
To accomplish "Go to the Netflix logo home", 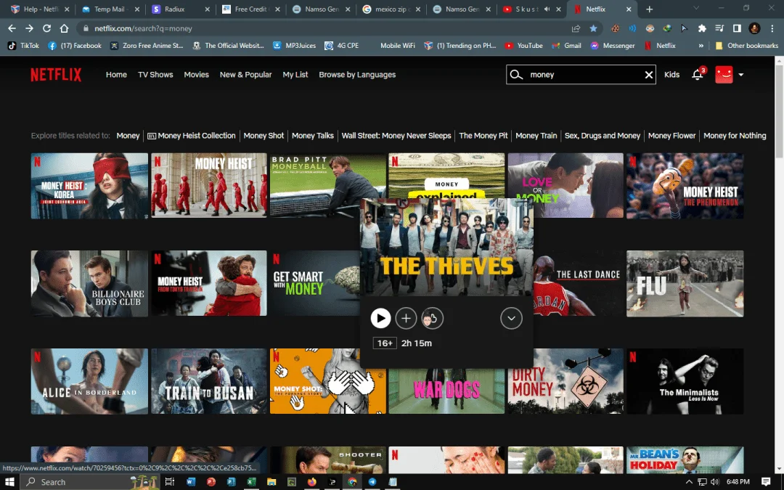I will point(56,75).
